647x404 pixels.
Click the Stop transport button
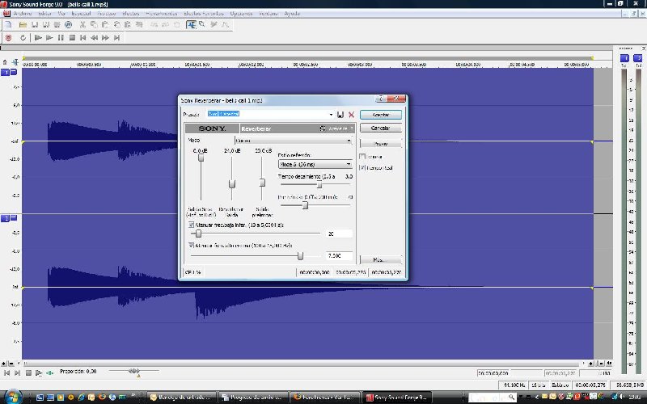pos(72,38)
